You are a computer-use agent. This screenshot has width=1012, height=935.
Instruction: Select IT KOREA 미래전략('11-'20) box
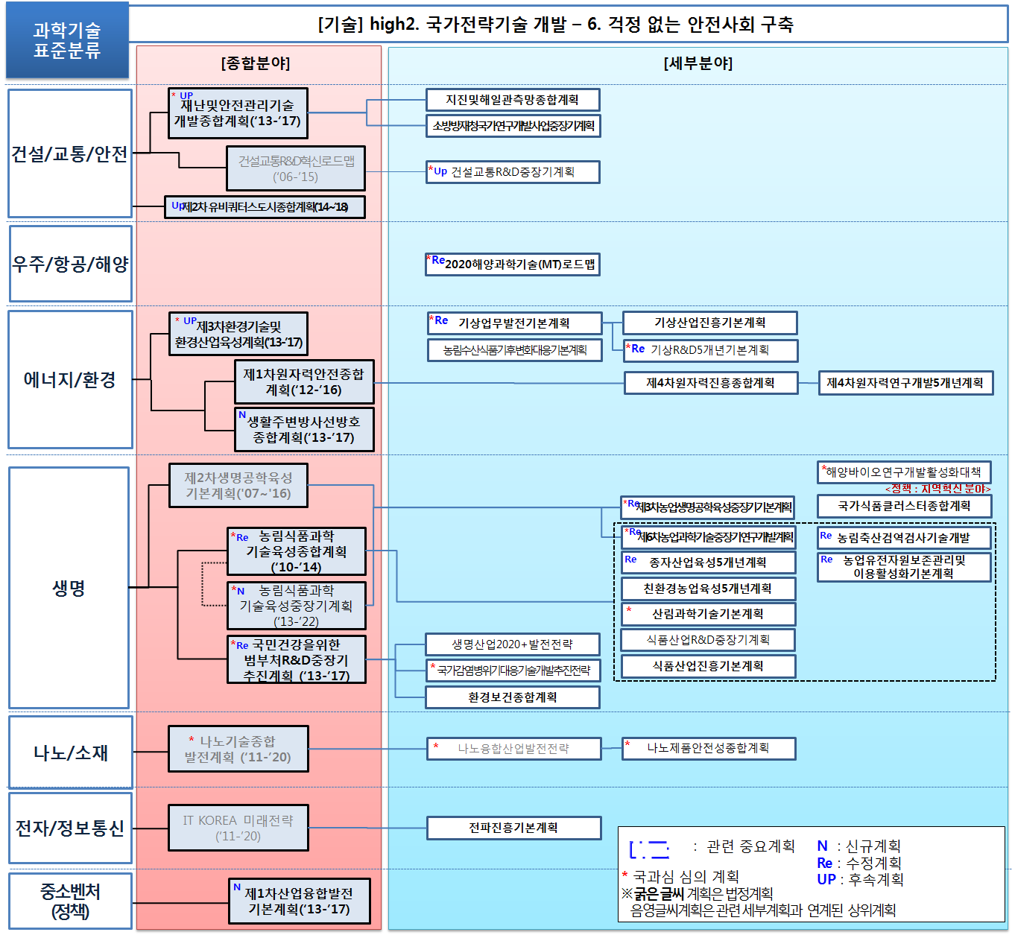click(x=238, y=828)
